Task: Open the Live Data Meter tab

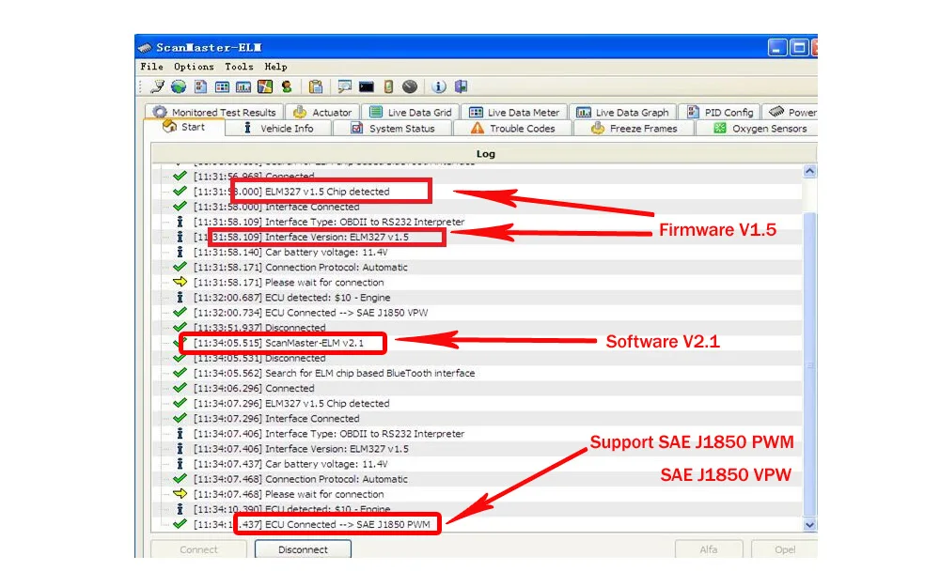Action: pos(514,112)
